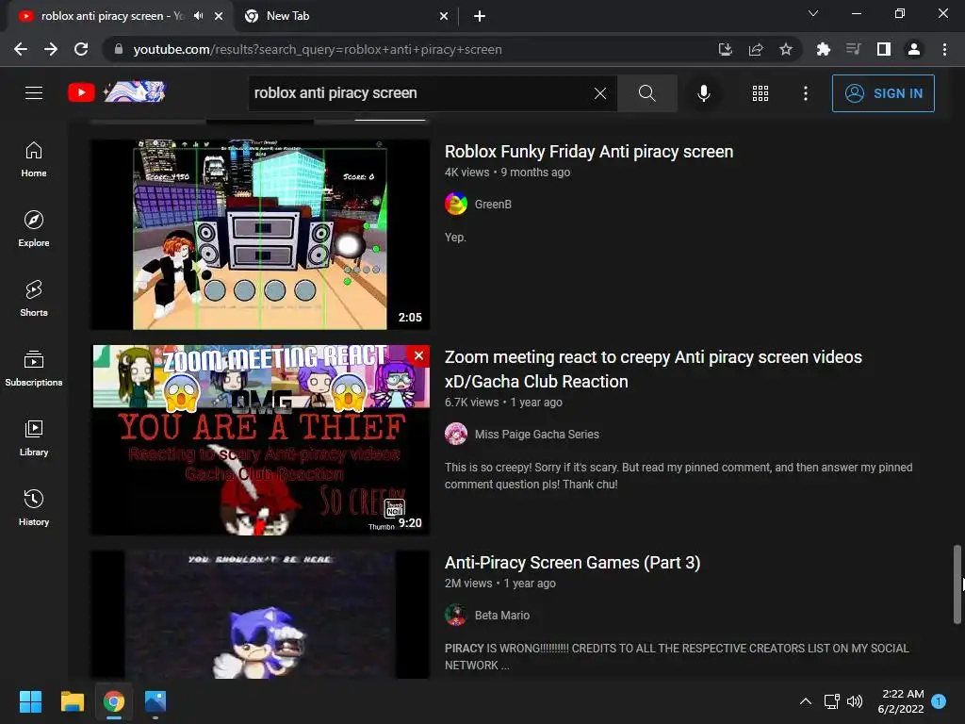Image resolution: width=965 pixels, height=724 pixels.
Task: Click the page vertical scrollbar thumb
Action: click(x=957, y=584)
